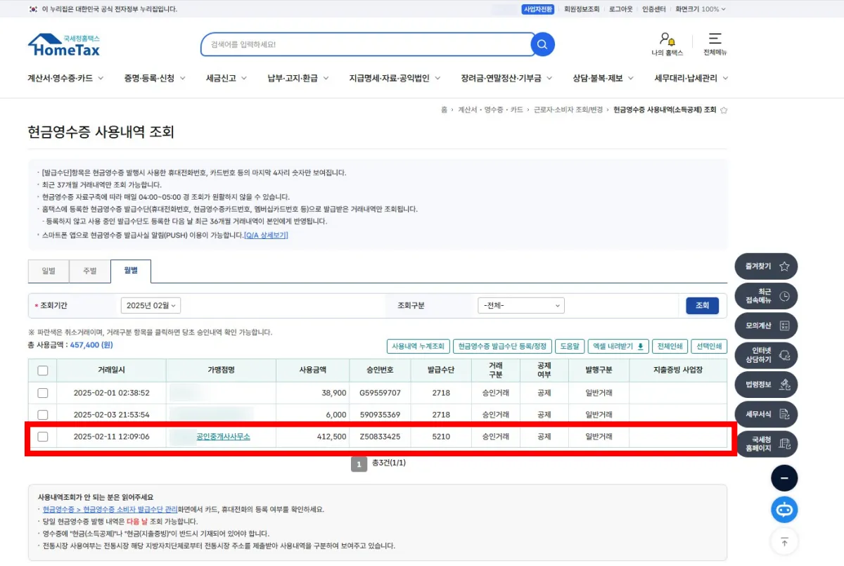Open the 조회구분 -전체- dropdown
The image size is (844, 566).
pos(520,305)
